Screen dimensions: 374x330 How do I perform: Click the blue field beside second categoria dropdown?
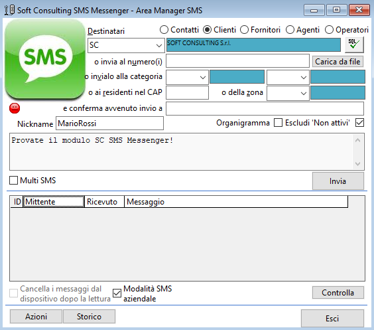(338, 76)
